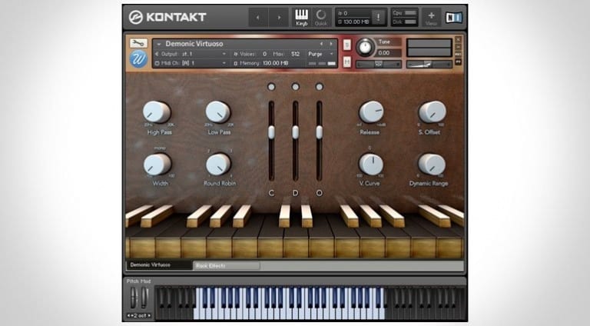
Task: Click the Dynamic Range knob
Action: [432, 164]
